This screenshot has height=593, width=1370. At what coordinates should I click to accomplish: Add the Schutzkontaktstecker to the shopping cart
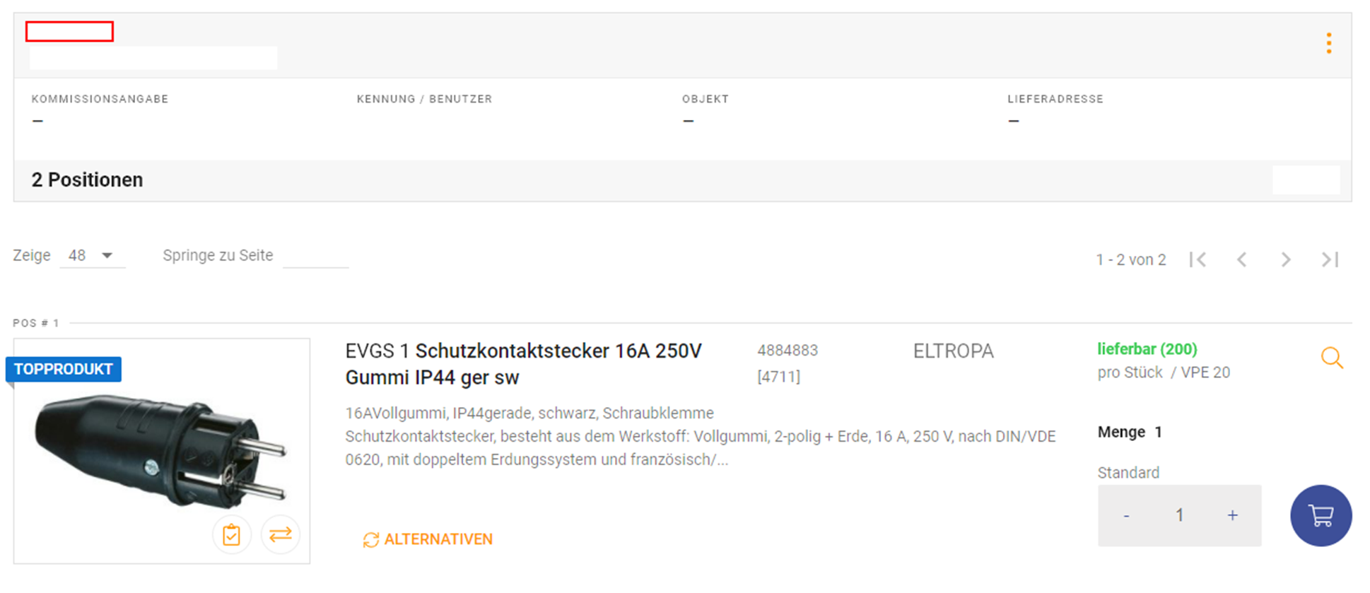pyautogui.click(x=1321, y=515)
